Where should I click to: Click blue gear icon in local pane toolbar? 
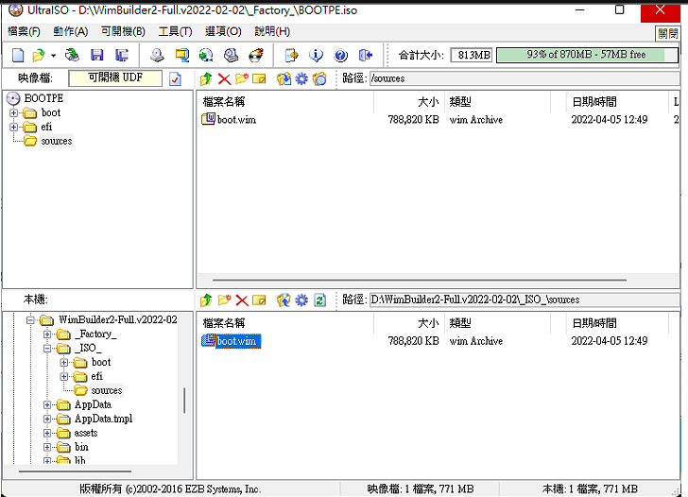(301, 300)
